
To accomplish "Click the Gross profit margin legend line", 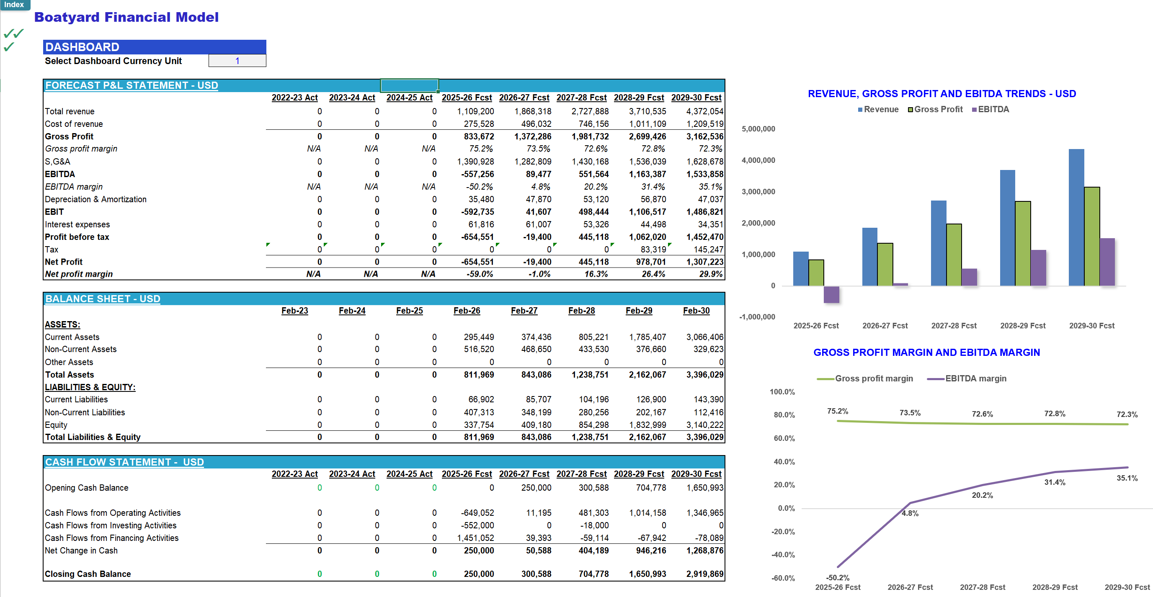I will 825,379.
